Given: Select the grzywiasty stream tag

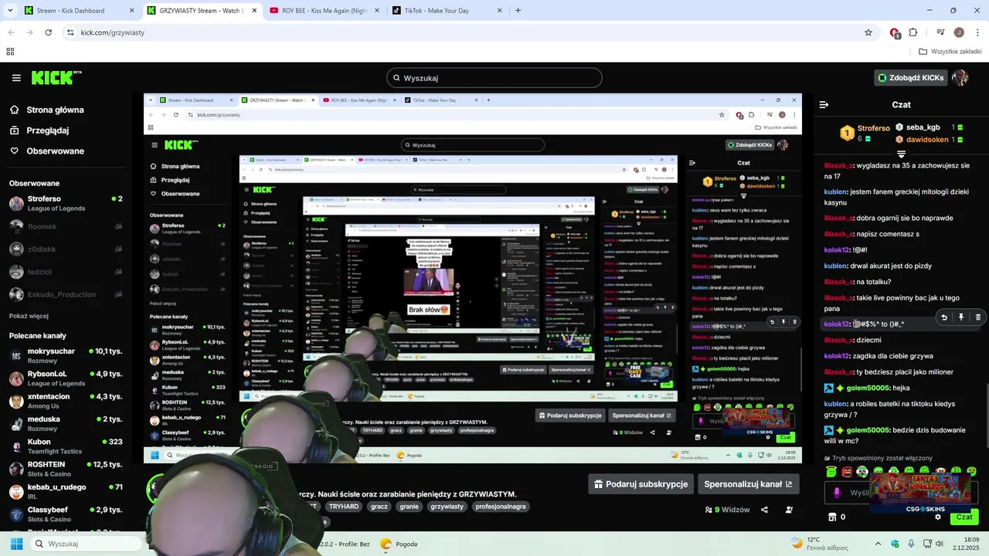Looking at the screenshot, I should [447, 507].
